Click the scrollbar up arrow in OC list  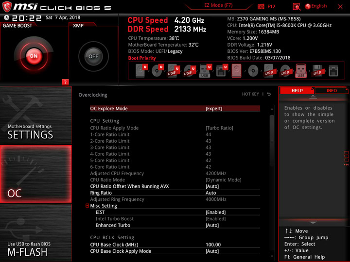(x=272, y=109)
